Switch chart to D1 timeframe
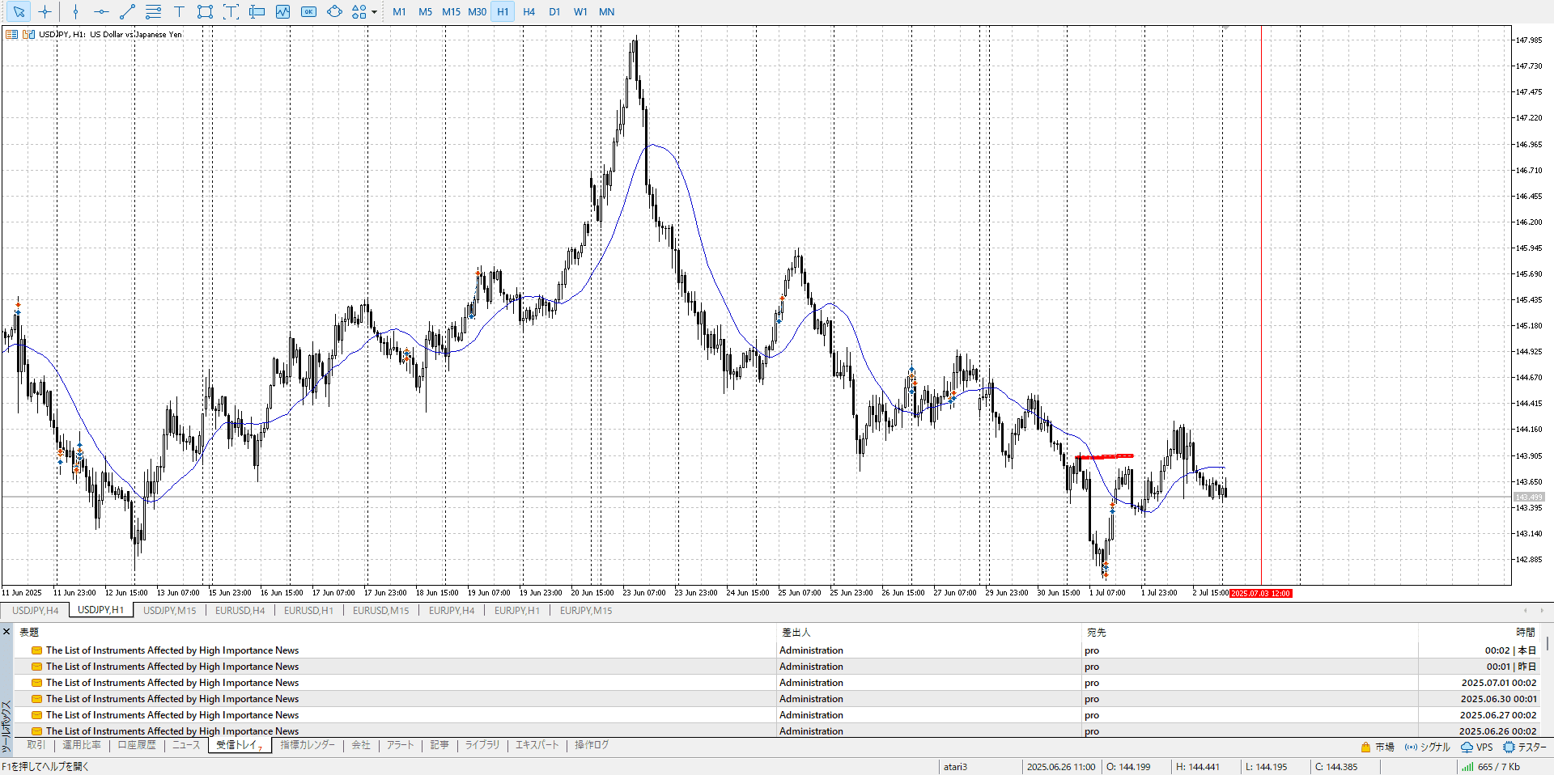 coord(554,12)
